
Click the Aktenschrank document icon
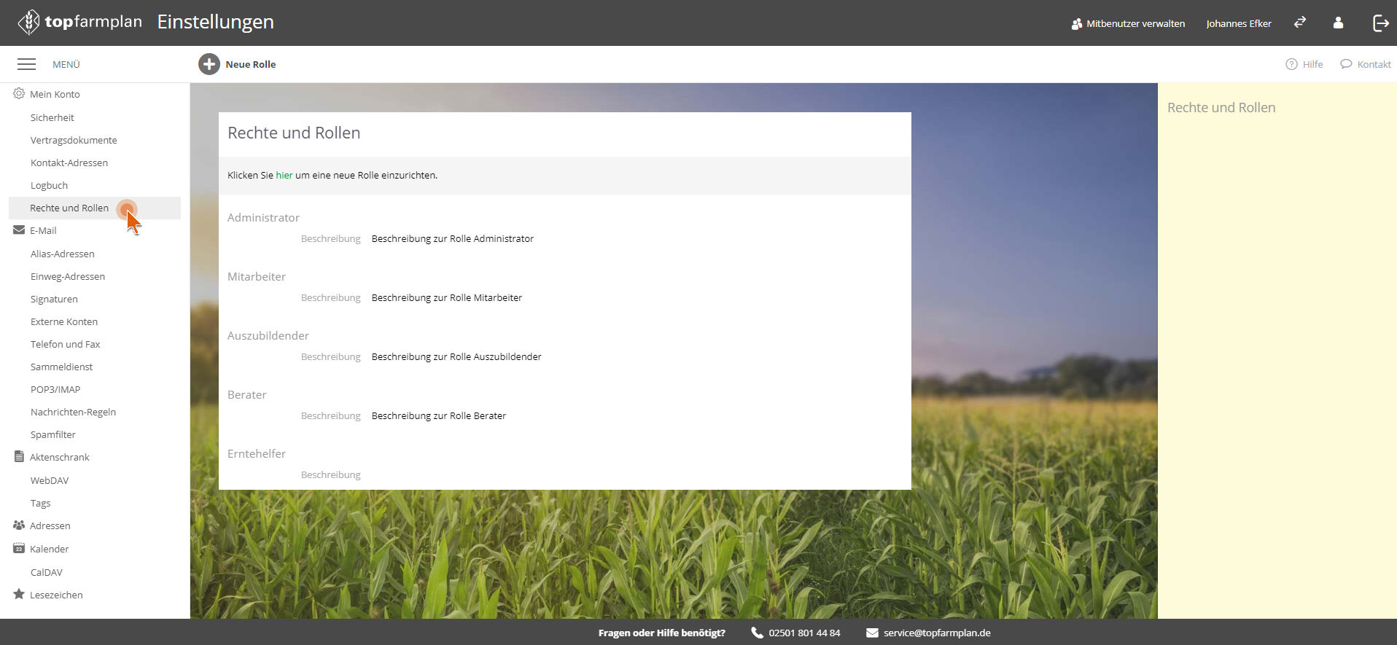click(x=19, y=456)
